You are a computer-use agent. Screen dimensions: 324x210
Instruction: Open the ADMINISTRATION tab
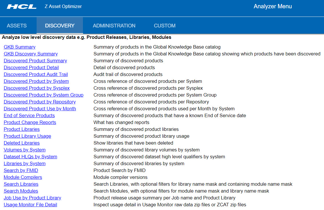[114, 25]
